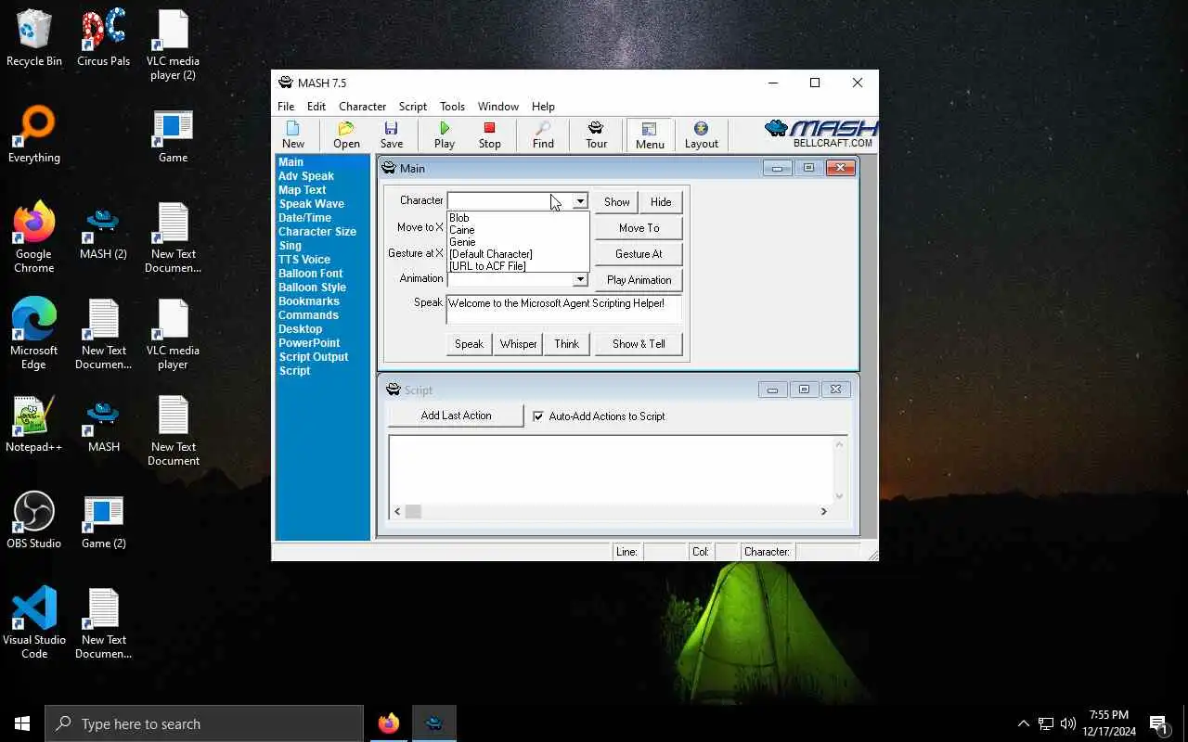This screenshot has height=742, width=1188.
Task: Open Script Output in the sidebar
Action: (314, 357)
